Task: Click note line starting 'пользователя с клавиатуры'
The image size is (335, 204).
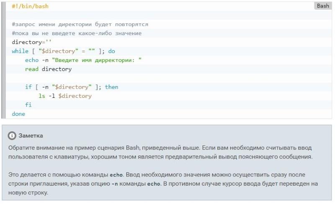Action: click(160, 157)
